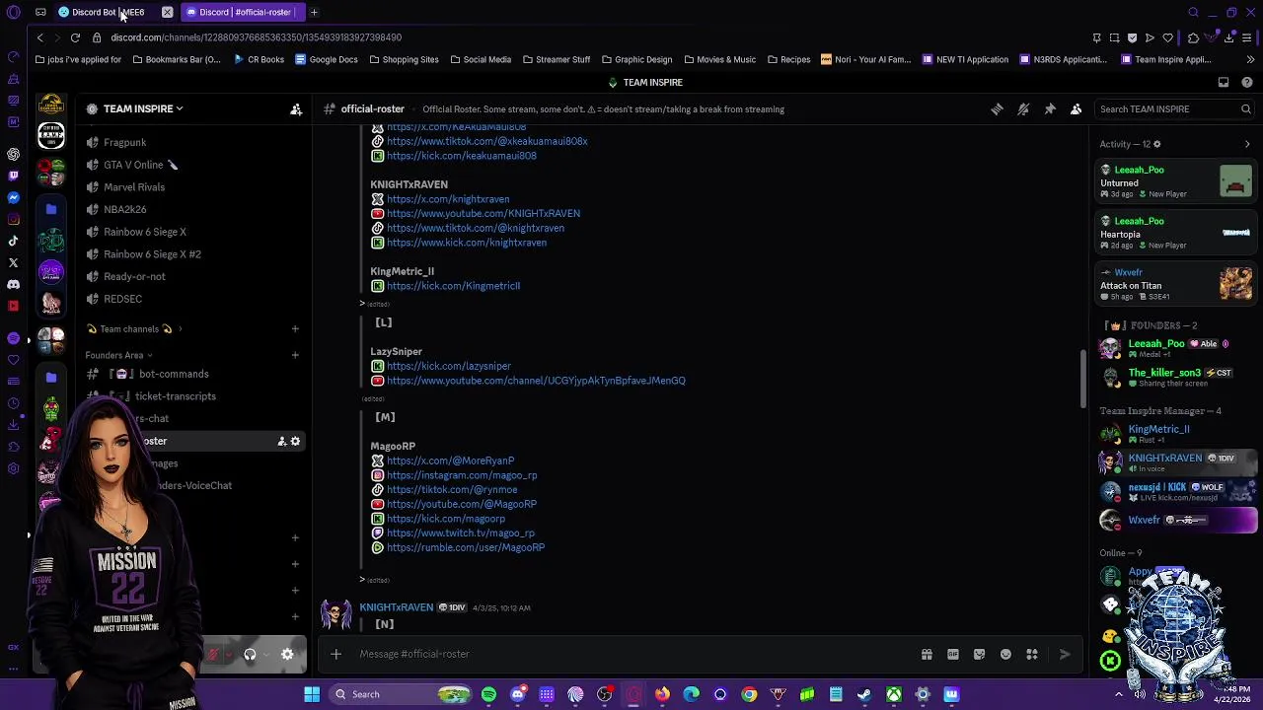Image resolution: width=1263 pixels, height=710 pixels.
Task: Open official-roster channel settings gear
Action: [x=295, y=441]
